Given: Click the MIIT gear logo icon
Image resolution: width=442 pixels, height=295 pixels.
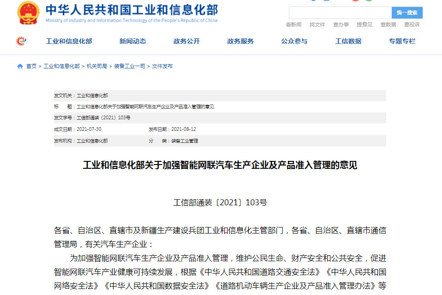Looking at the screenshot, I should pos(21,41).
